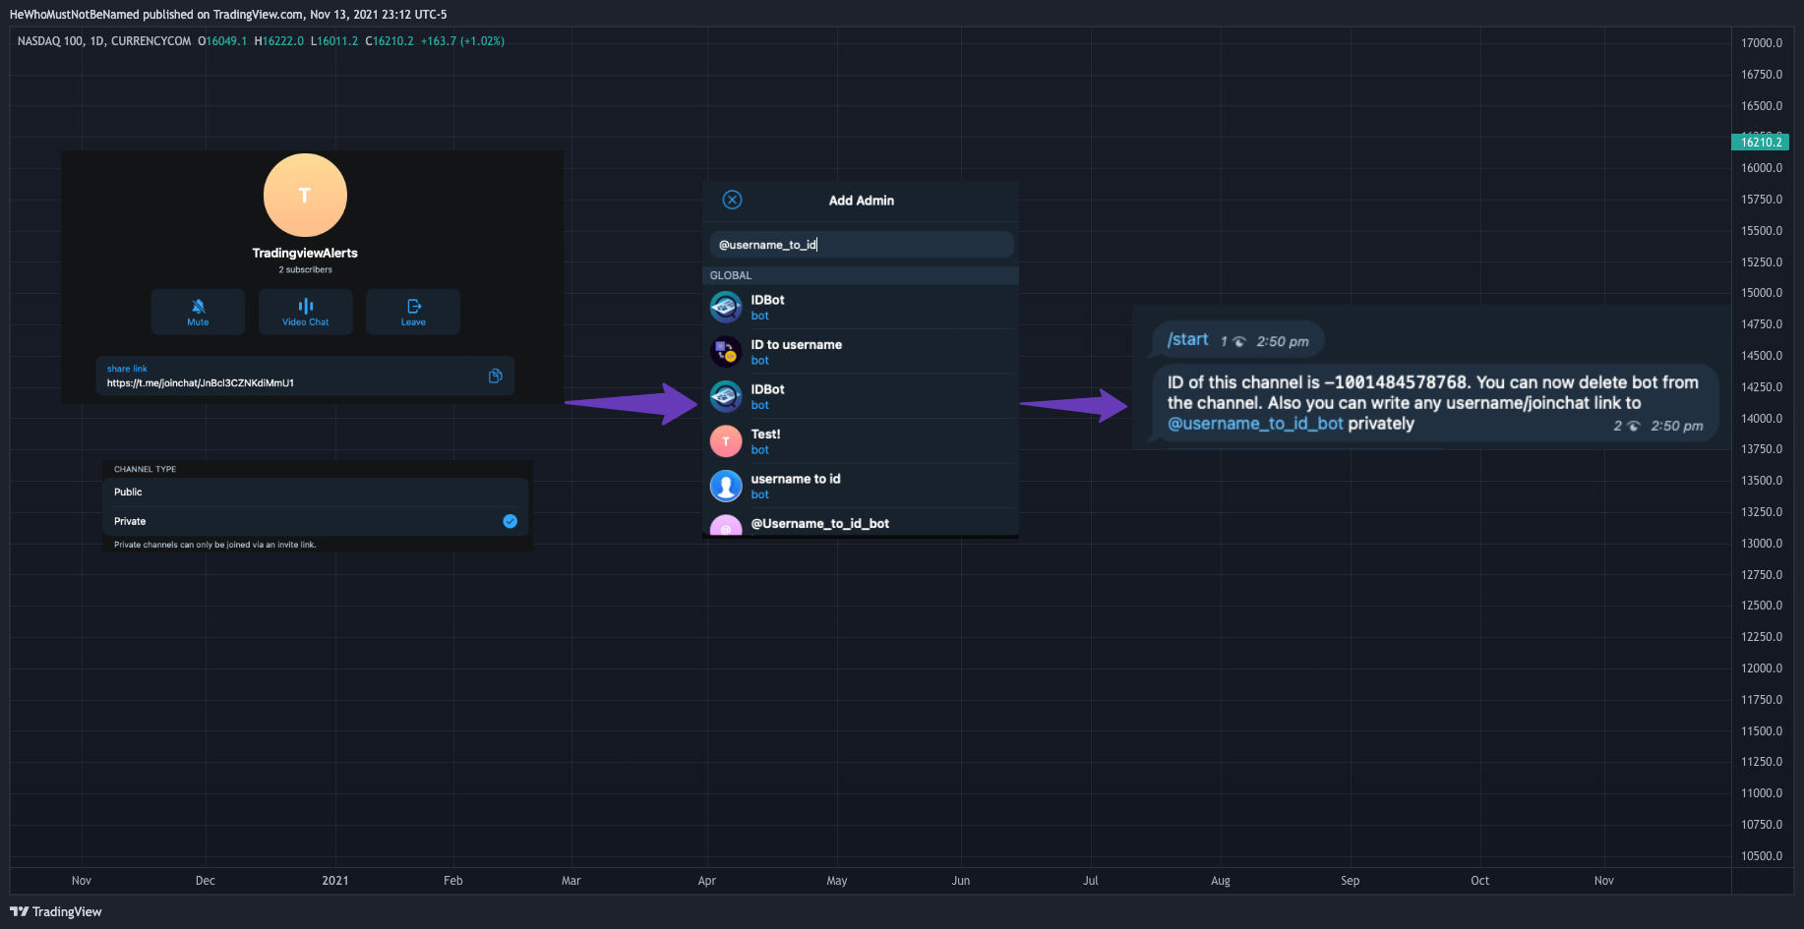
Task: Select the Private channel type
Action: tap(316, 521)
